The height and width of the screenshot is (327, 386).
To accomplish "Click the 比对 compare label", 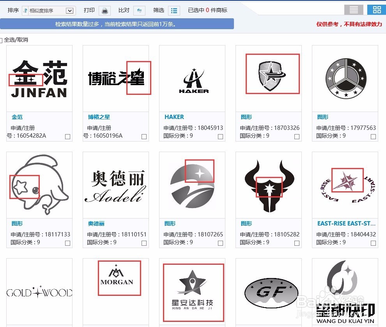I will coord(124,10).
